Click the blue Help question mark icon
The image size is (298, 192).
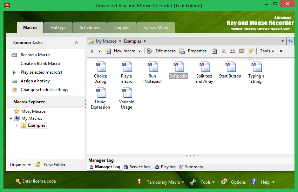[254, 182]
